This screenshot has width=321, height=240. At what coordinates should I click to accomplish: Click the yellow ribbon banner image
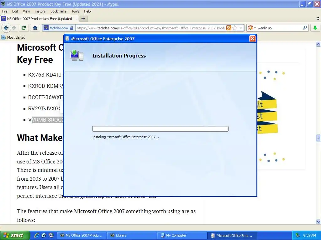(267, 112)
